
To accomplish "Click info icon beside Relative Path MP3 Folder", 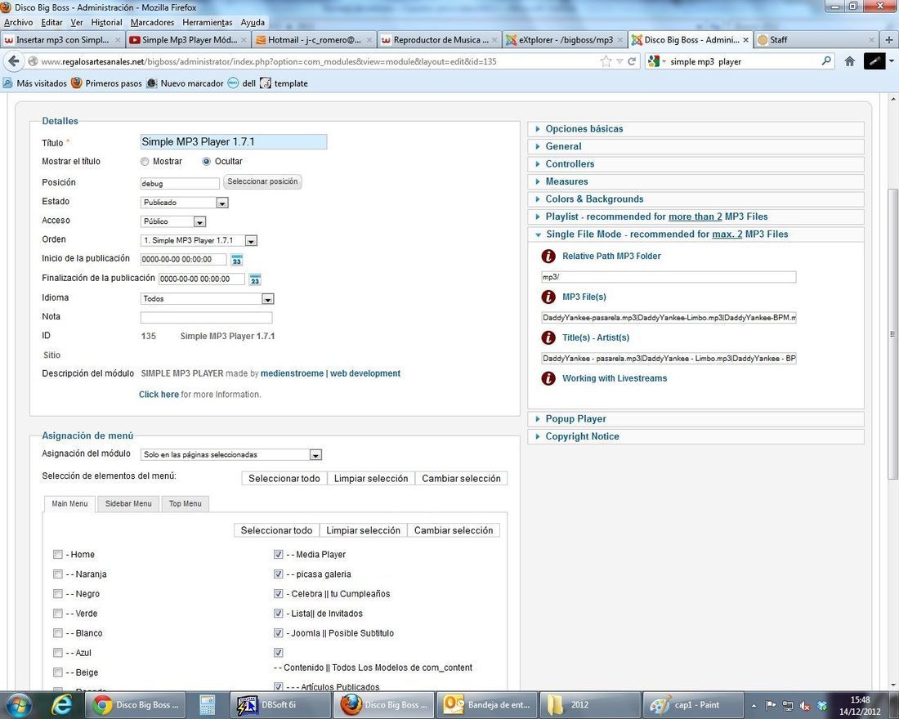I will 548,257.
